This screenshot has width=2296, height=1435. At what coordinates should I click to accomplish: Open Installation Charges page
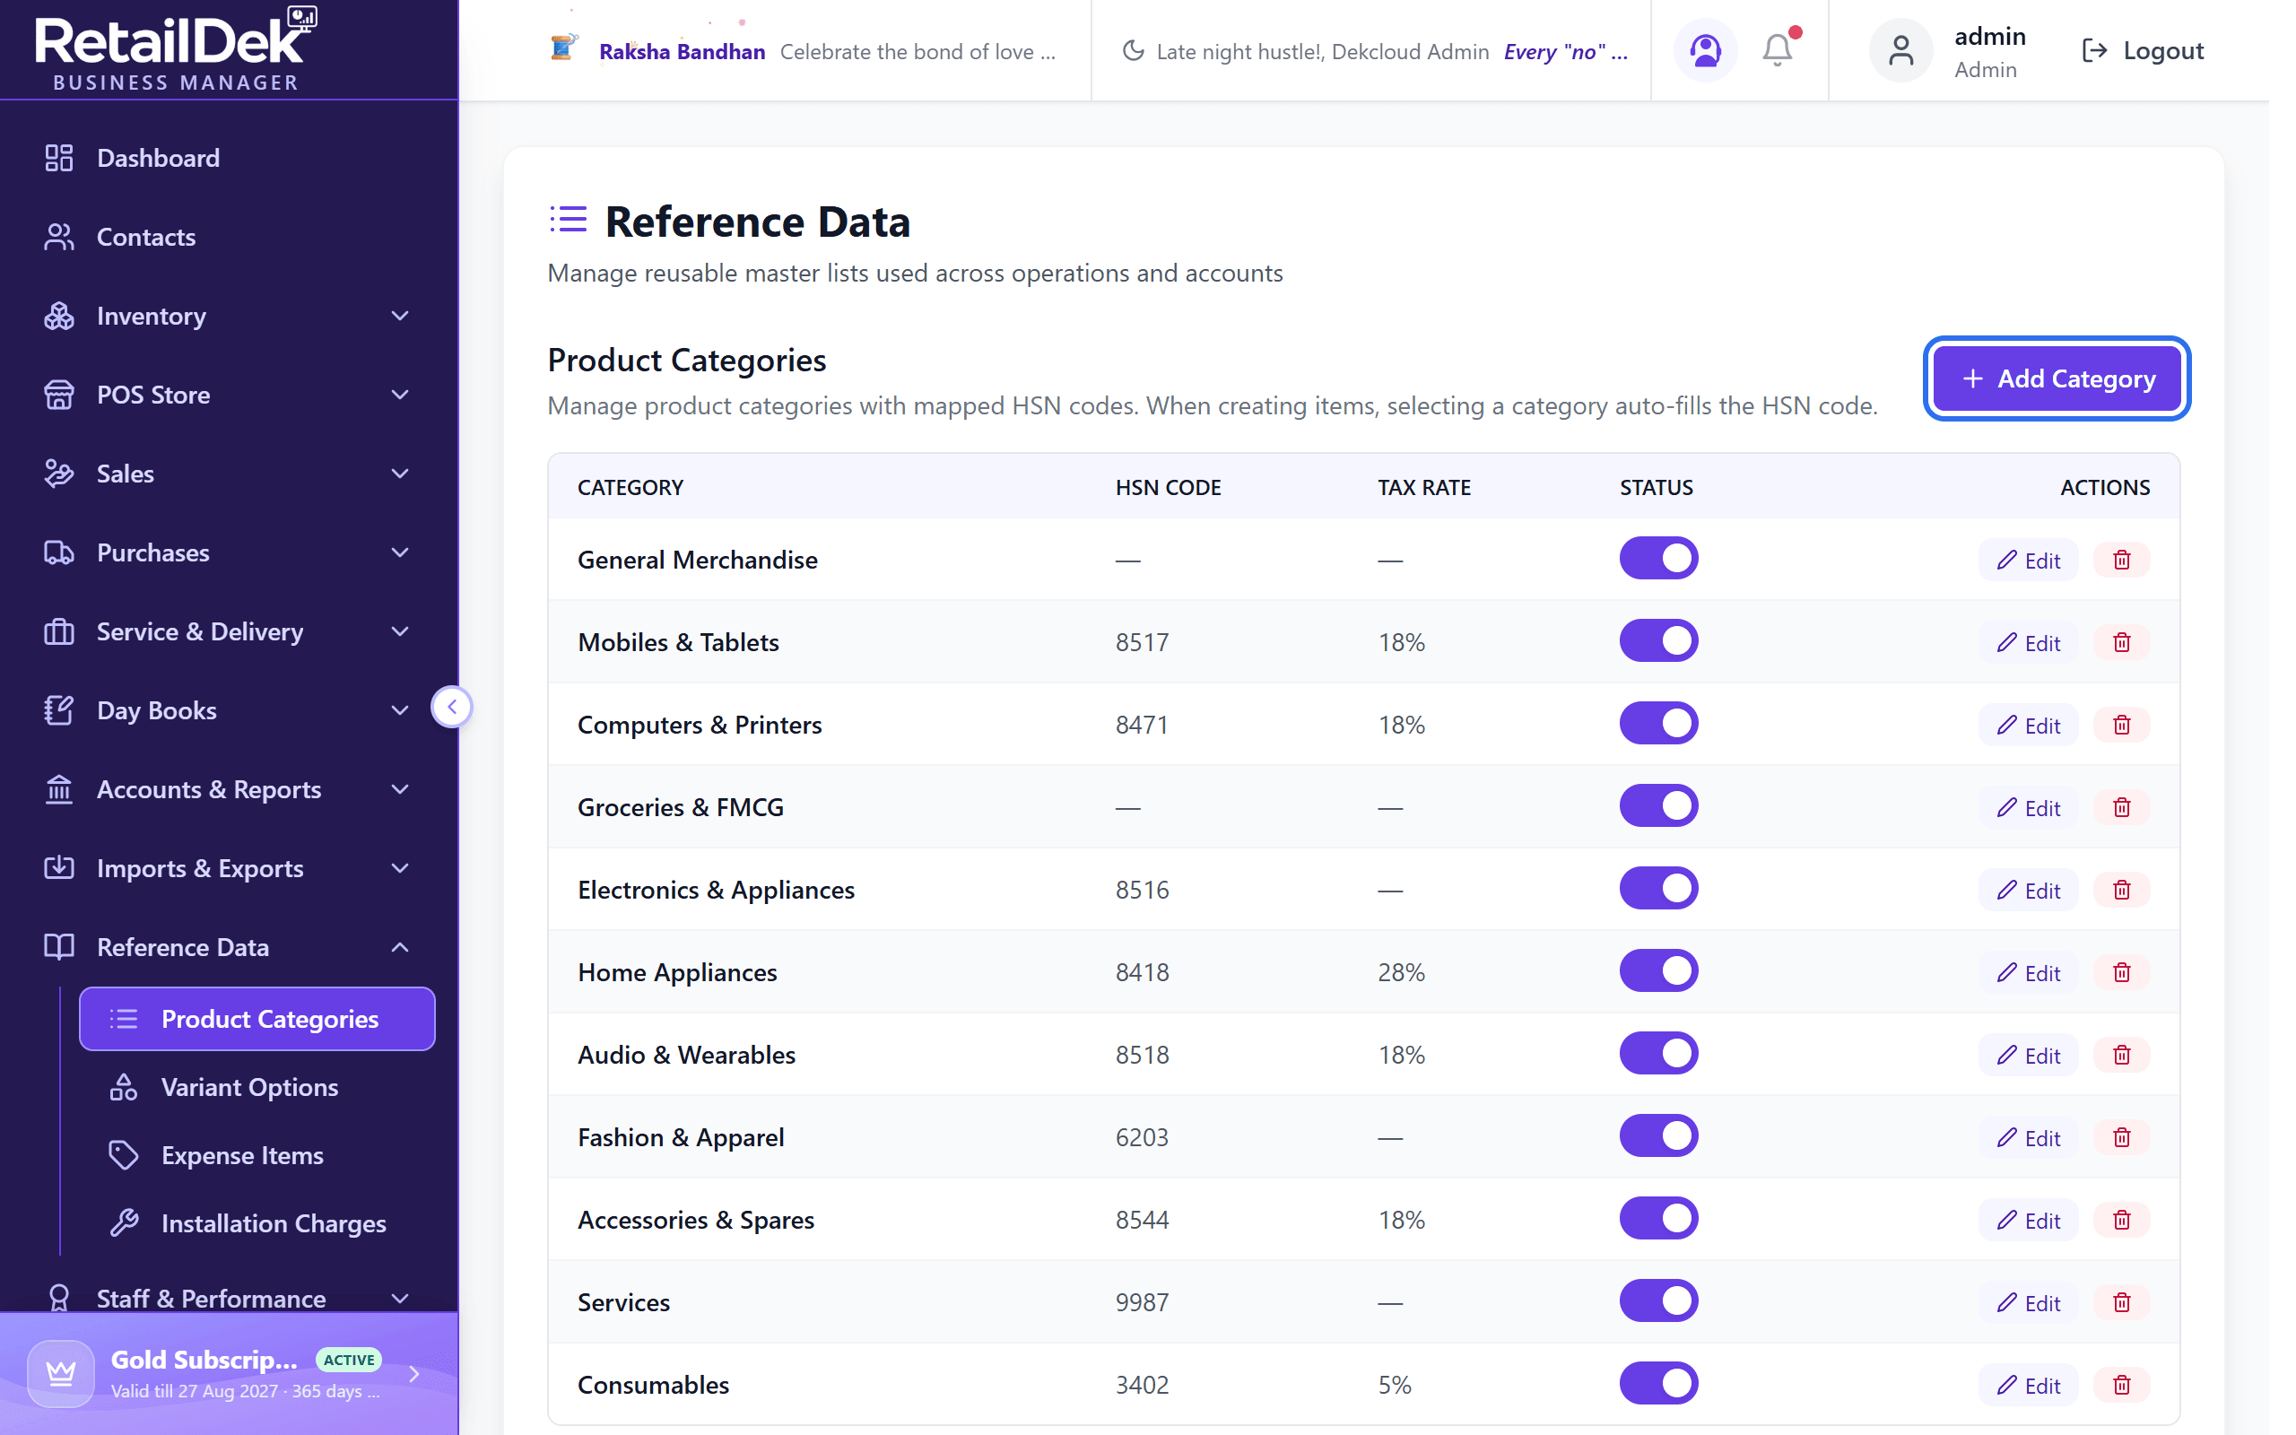click(257, 1224)
